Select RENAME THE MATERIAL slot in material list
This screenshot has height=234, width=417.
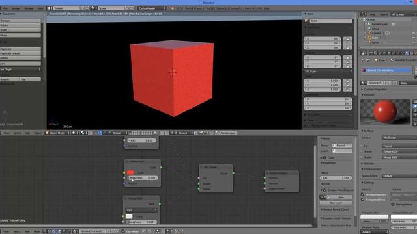click(386, 70)
